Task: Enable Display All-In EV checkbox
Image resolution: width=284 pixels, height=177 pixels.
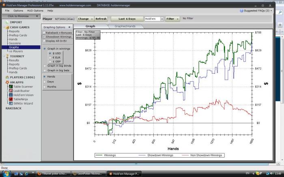Action: [x=44, y=41]
